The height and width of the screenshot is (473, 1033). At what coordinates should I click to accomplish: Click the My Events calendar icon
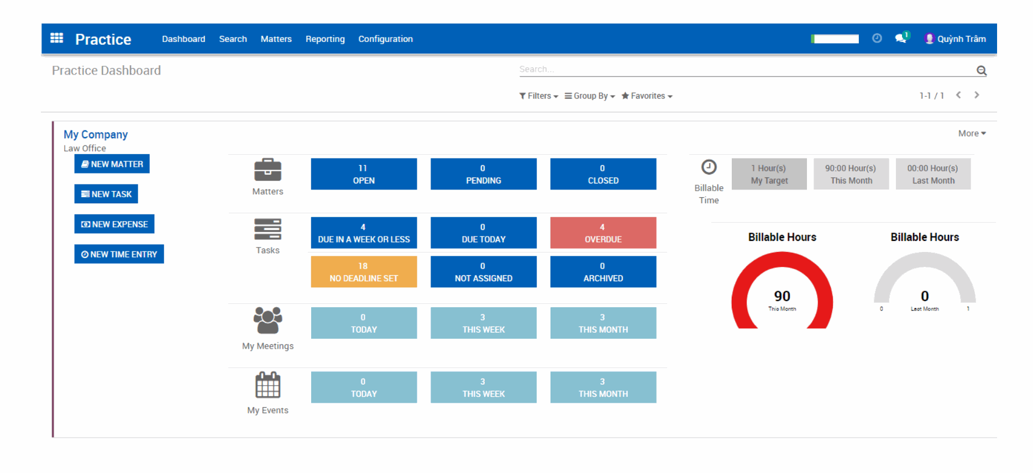click(x=268, y=385)
